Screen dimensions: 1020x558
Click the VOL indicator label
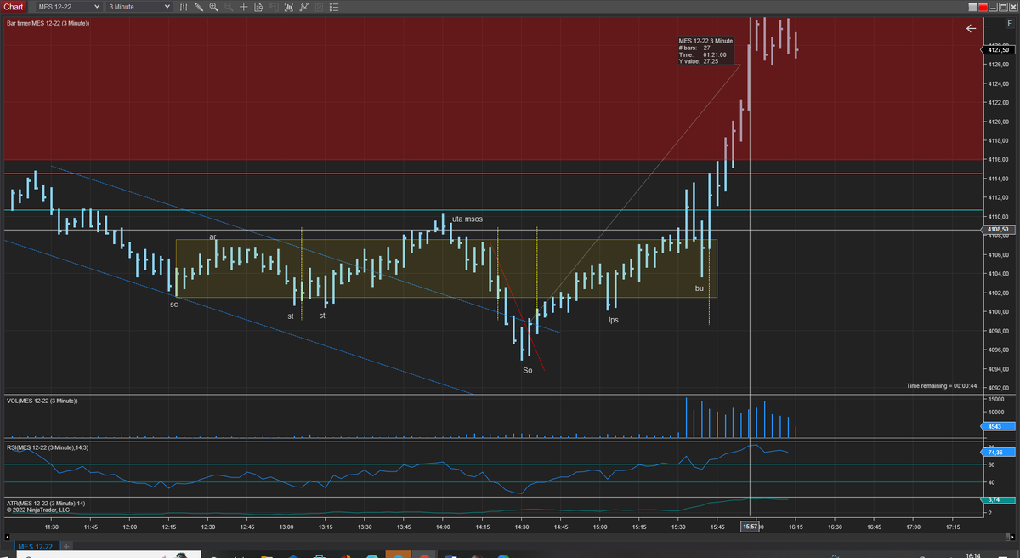[x=42, y=401]
